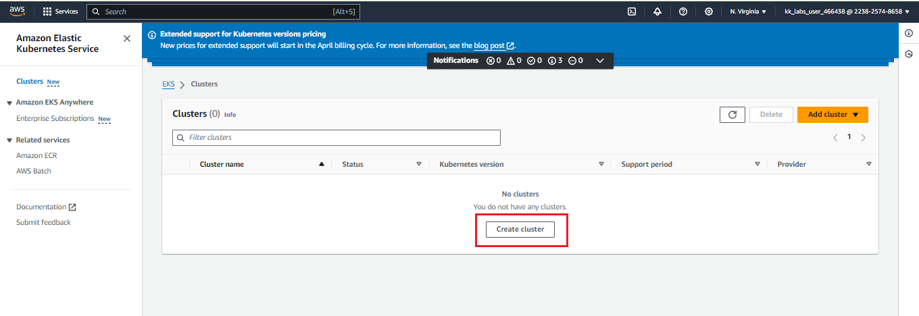Go to the next clusters page
Screen dimensions: 919x316
point(864,138)
